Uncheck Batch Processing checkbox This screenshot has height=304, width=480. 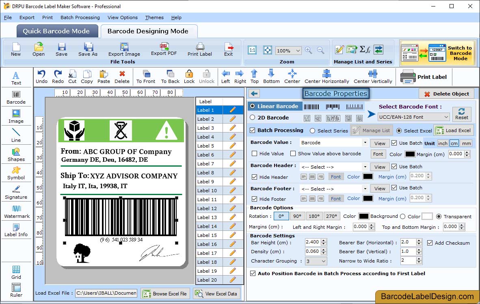click(x=253, y=130)
